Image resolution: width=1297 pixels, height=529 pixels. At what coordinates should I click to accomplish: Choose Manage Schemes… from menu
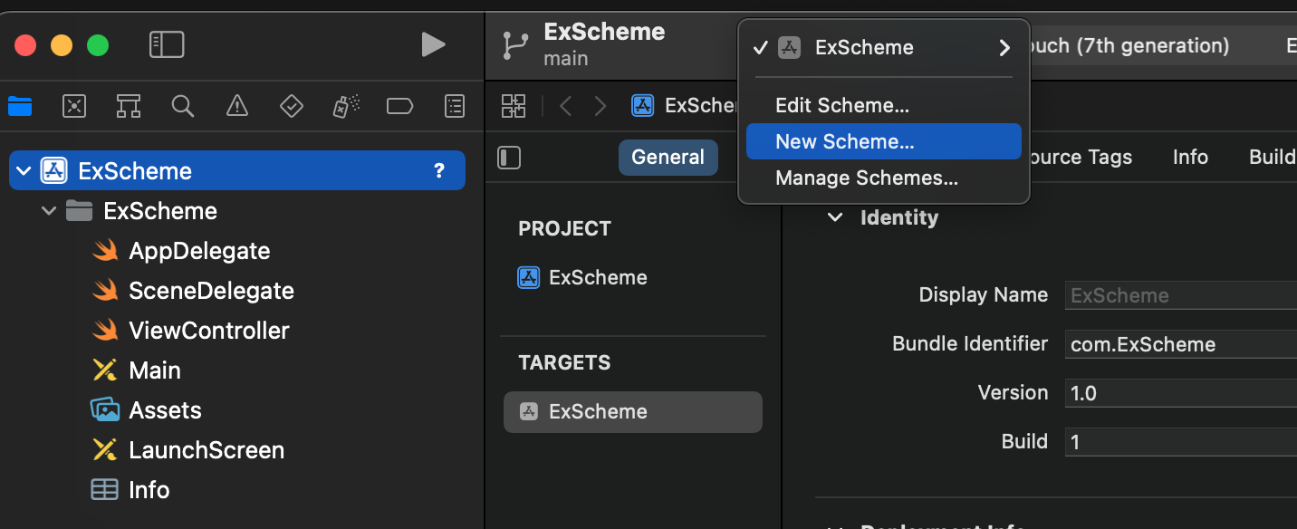884,178
